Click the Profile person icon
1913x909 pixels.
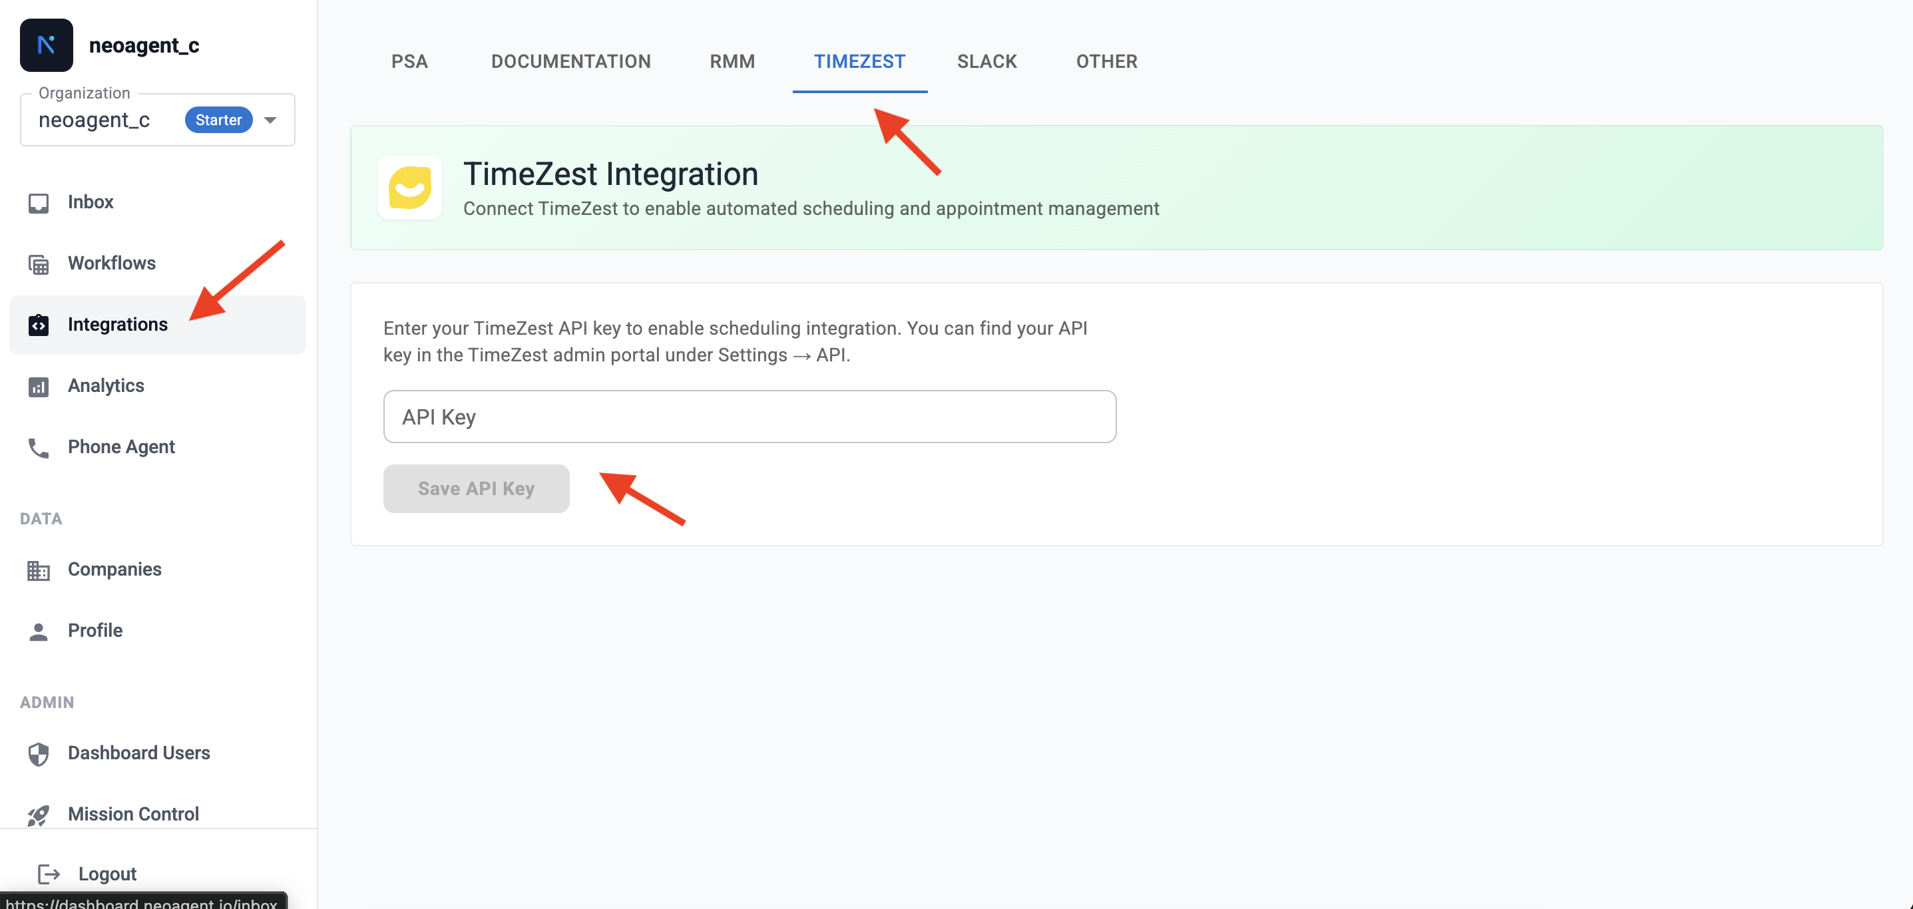(38, 630)
